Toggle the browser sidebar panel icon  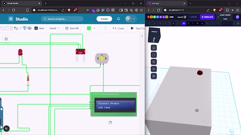[x=121, y=10]
